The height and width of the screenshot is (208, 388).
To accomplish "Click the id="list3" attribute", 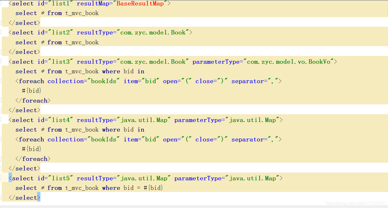I will (x=55, y=62).
